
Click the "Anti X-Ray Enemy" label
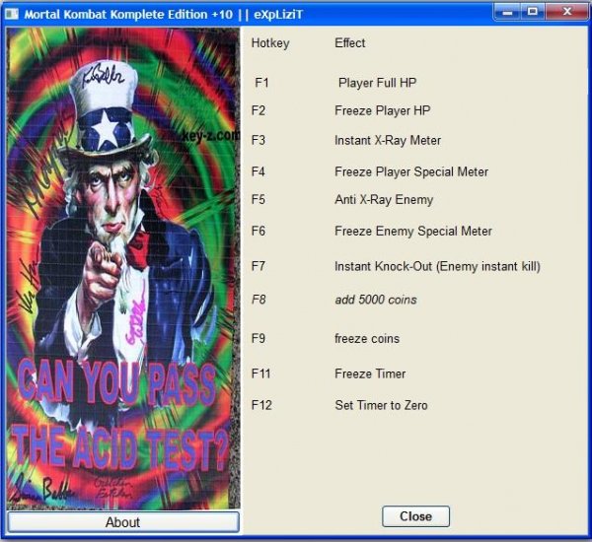pyautogui.click(x=384, y=199)
